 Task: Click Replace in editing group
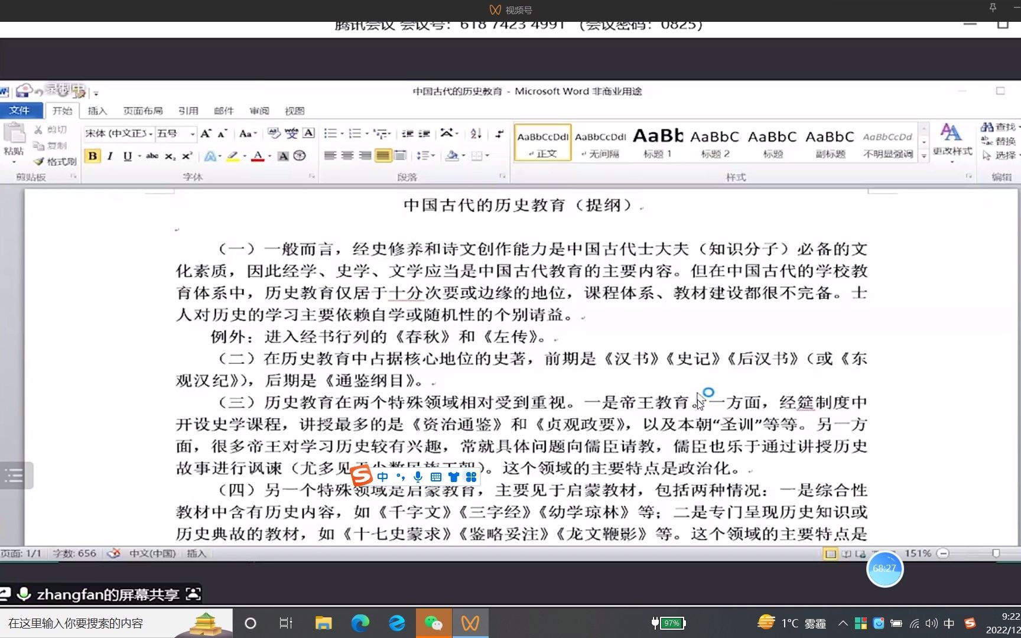[x=999, y=141]
